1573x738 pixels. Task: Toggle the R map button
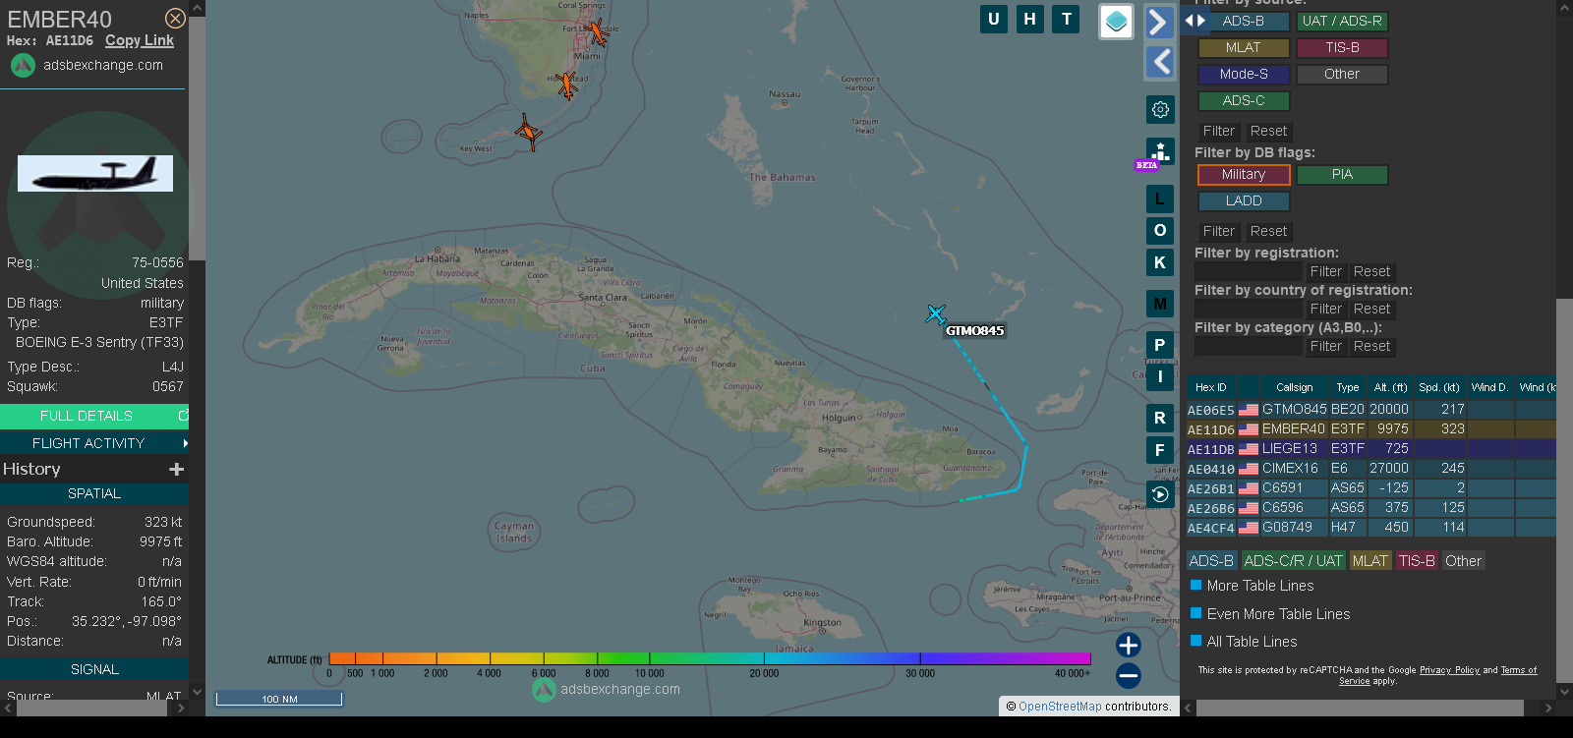tap(1160, 418)
